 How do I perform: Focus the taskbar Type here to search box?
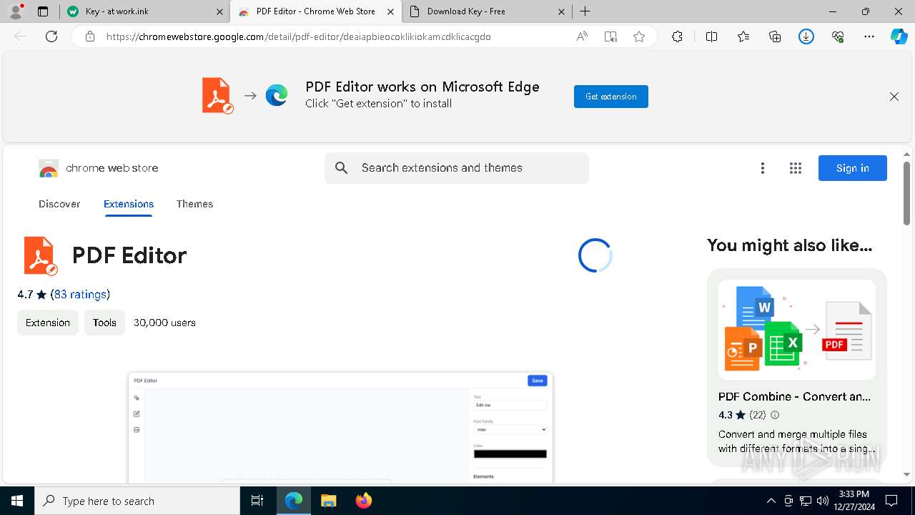click(x=137, y=501)
